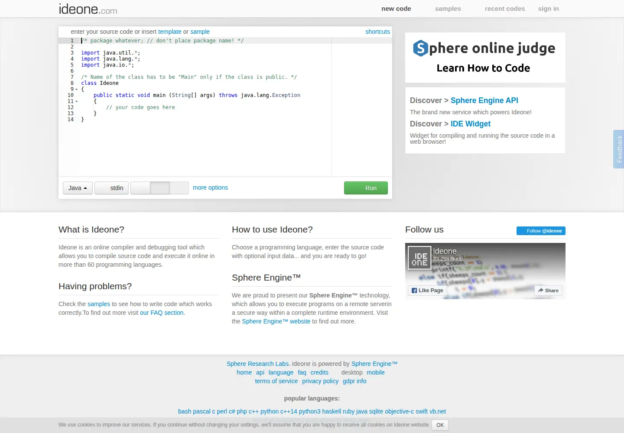Visit the Sphere Engine website link

coord(276,321)
